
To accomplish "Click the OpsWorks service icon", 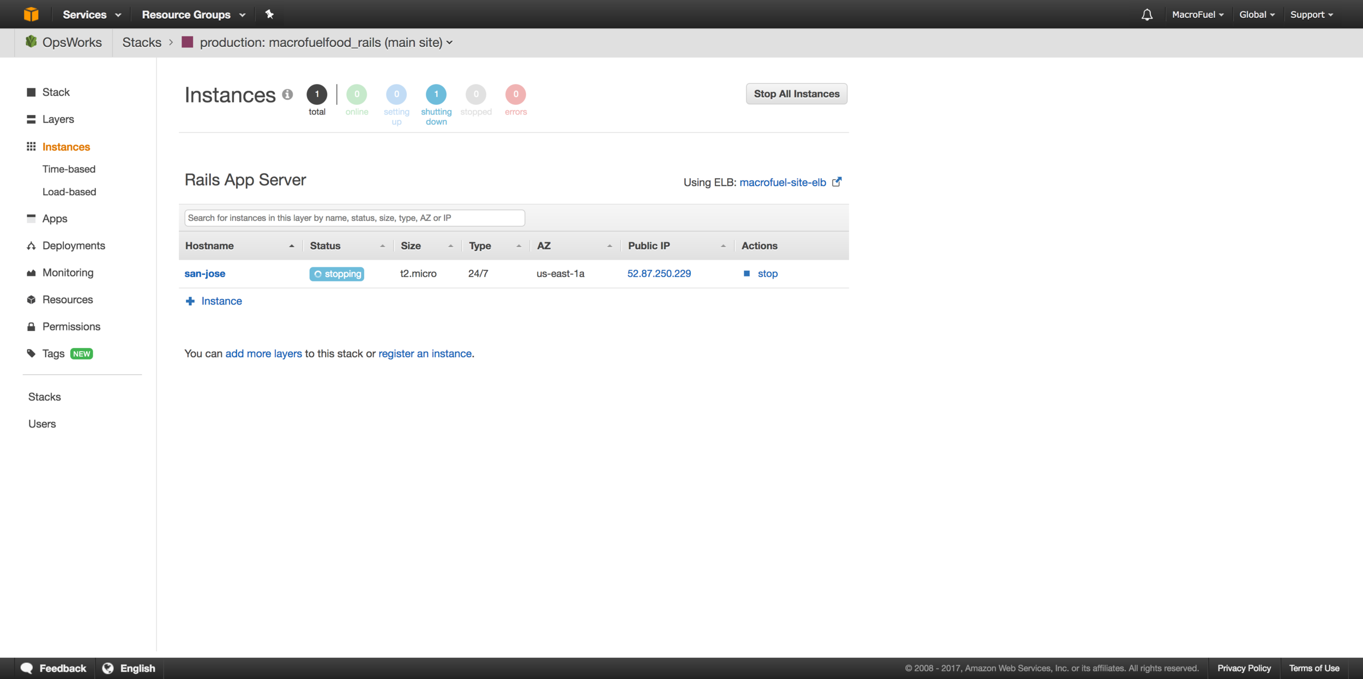I will [x=31, y=42].
